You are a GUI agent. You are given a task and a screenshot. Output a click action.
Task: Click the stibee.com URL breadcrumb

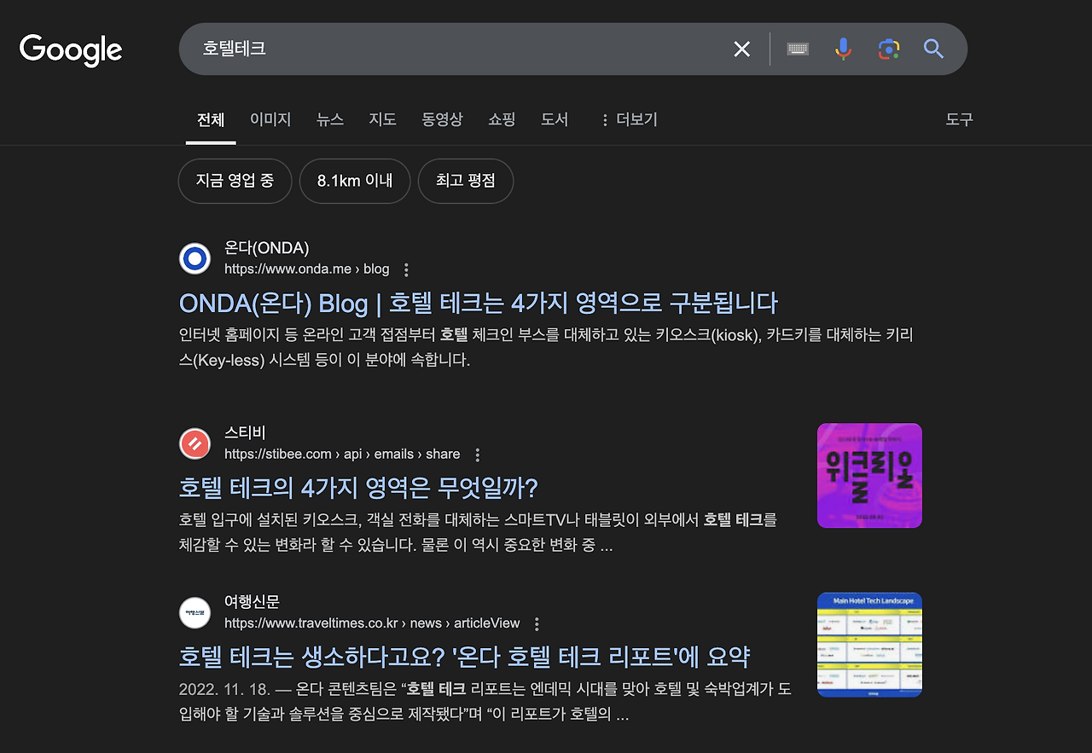(x=342, y=455)
